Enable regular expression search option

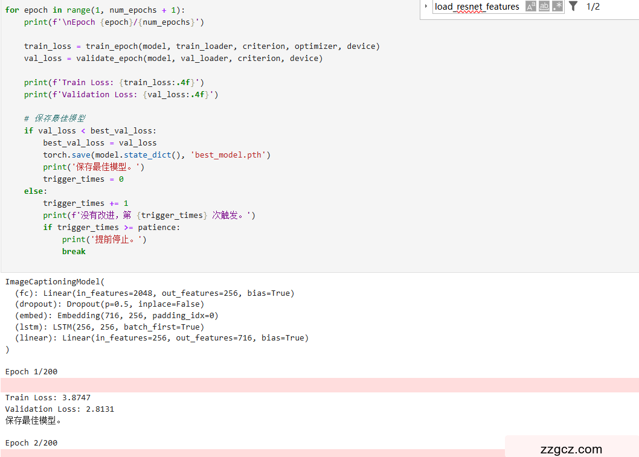tap(557, 7)
